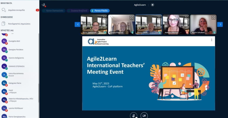Fullscreen Vyron Damasiotis webcam
This screenshot has width=228, height=118.
pos(104,17)
